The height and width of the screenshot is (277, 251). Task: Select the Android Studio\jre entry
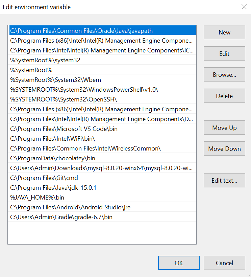coord(103,207)
